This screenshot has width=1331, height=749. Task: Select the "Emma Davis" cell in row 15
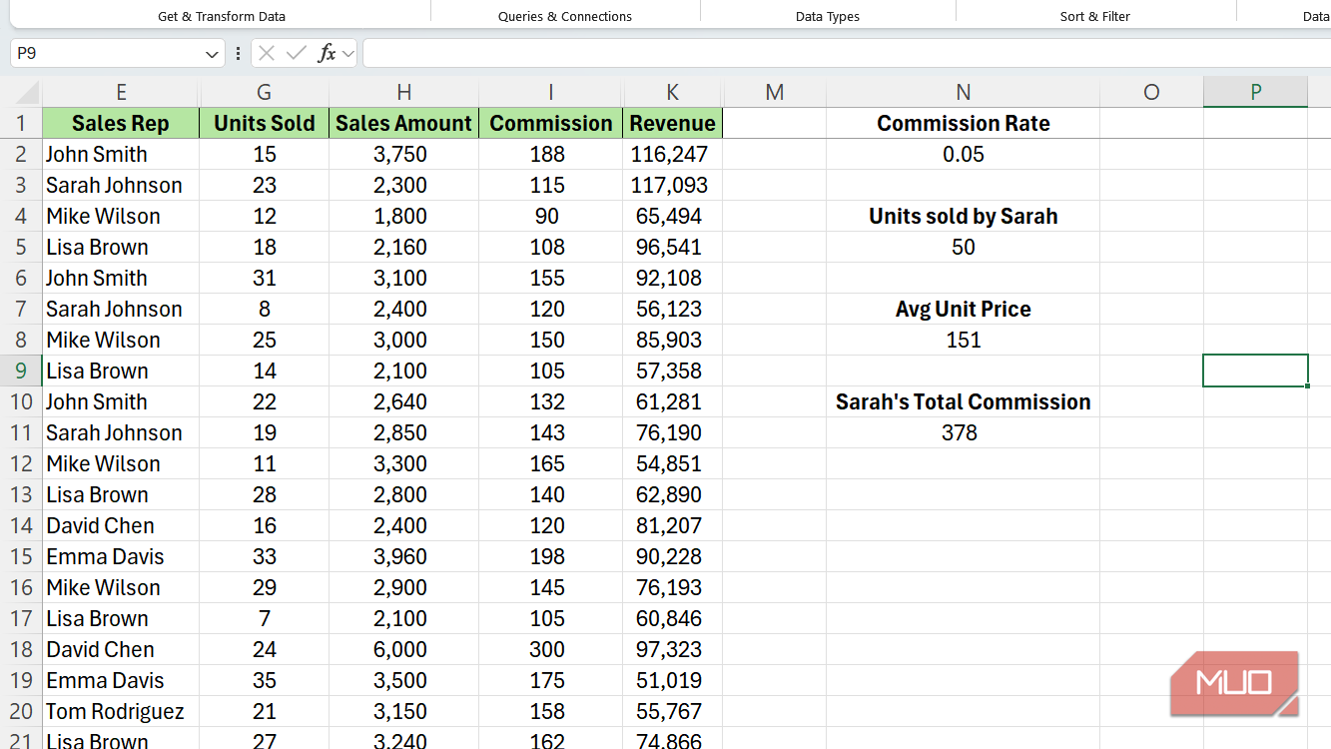[121, 557]
